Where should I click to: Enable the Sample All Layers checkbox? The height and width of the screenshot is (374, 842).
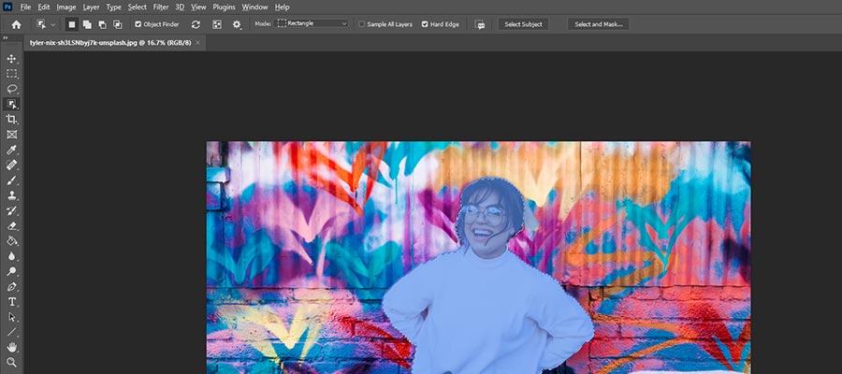click(363, 23)
